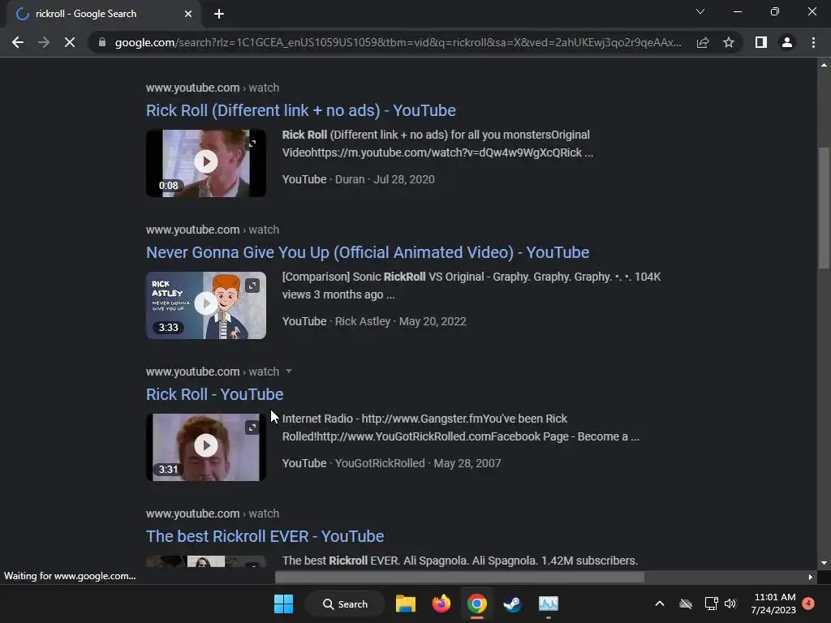Go back to the previous page
The width and height of the screenshot is (831, 623).
pyautogui.click(x=18, y=42)
